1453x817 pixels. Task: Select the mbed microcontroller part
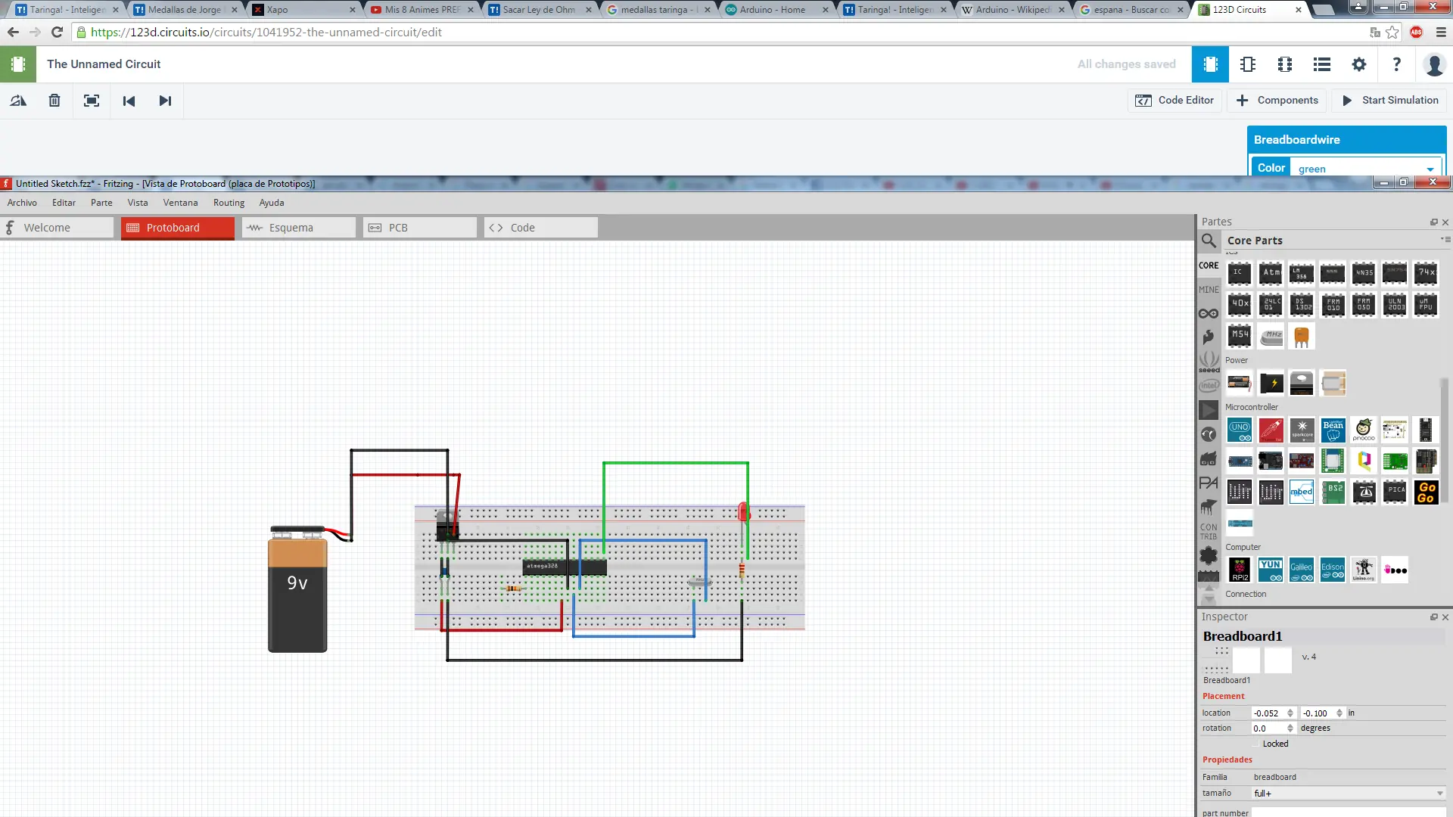pyautogui.click(x=1302, y=492)
